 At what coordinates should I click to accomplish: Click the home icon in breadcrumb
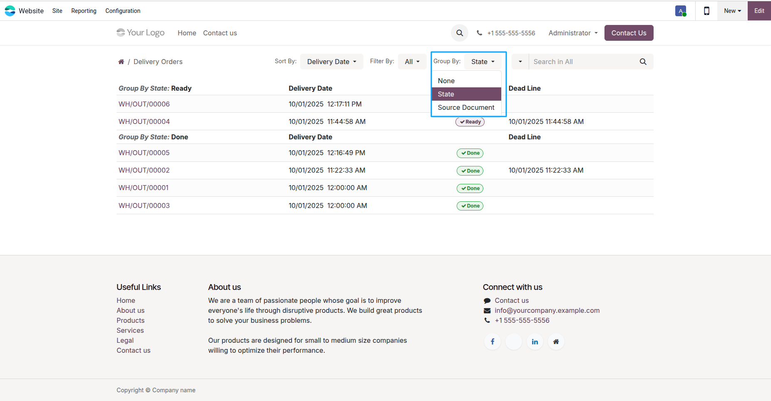[x=121, y=62]
